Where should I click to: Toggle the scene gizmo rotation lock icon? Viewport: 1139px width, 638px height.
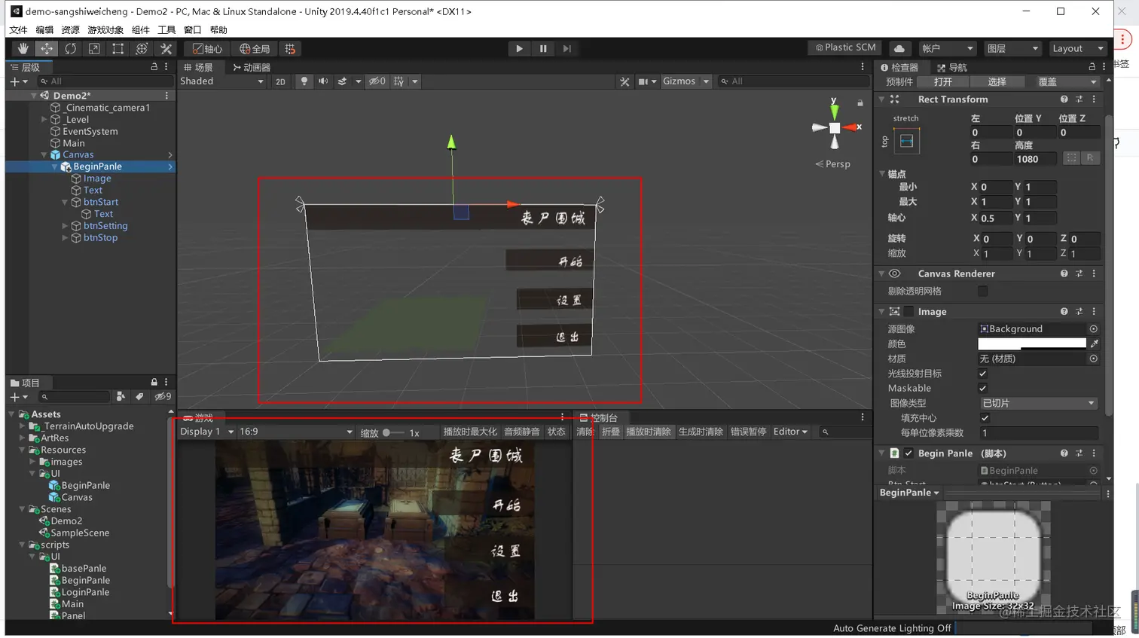860,102
